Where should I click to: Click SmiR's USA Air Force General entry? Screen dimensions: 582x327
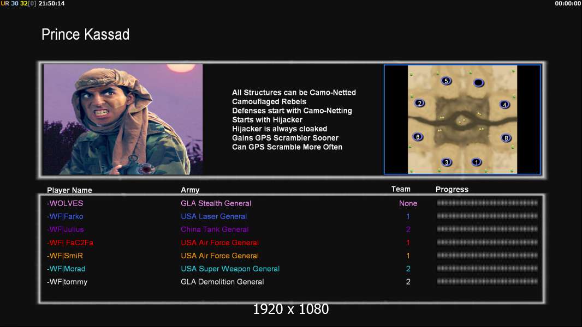pyautogui.click(x=219, y=256)
